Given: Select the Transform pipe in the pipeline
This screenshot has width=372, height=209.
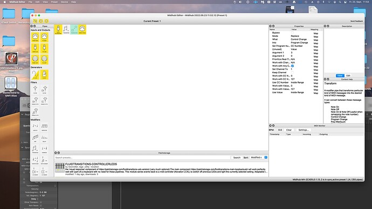Looking at the screenshot, I should click(x=66, y=30).
